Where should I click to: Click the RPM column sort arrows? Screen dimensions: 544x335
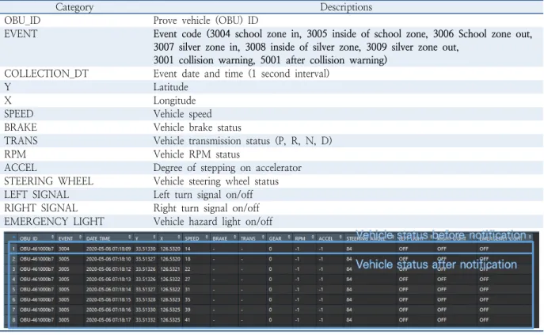313,237
